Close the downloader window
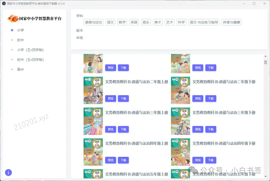This screenshot has width=270, height=181. click(264, 4)
